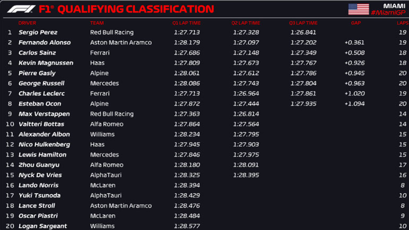The image size is (409, 230).
Task: Click the LAPS column header
Action: click(402, 23)
